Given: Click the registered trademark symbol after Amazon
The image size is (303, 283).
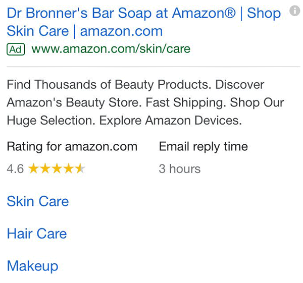Looking at the screenshot, I should (x=229, y=14).
